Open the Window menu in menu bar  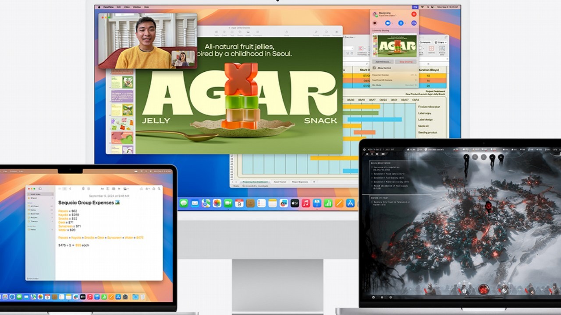pyautogui.click(x=137, y=7)
